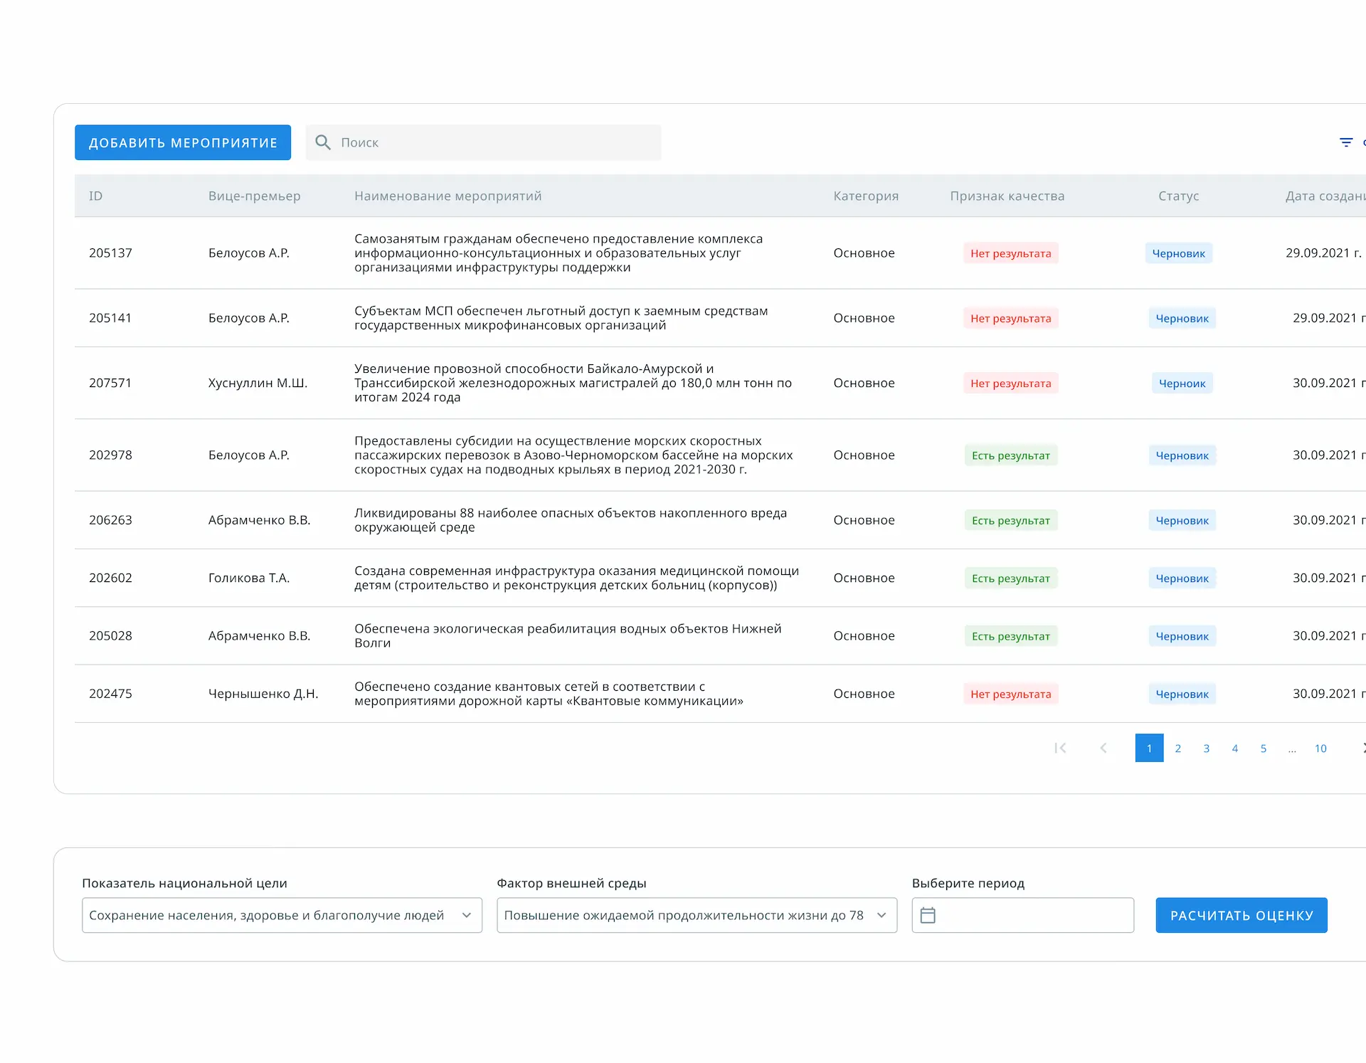The height and width of the screenshot is (1063, 1366).
Task: Go to page 2
Action: click(1178, 749)
